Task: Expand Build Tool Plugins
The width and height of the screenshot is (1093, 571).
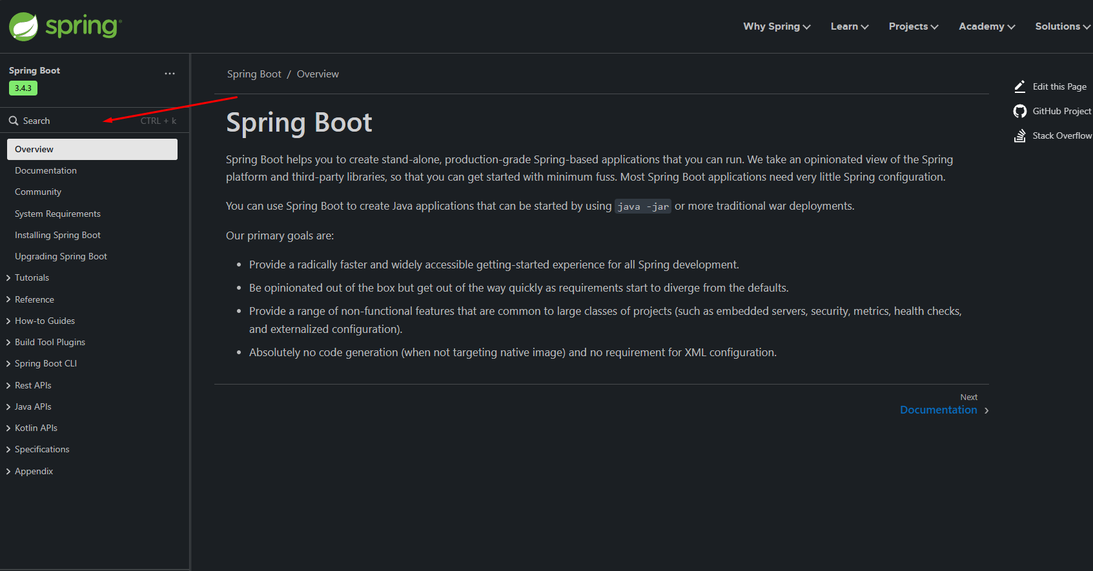Action: [x=8, y=342]
